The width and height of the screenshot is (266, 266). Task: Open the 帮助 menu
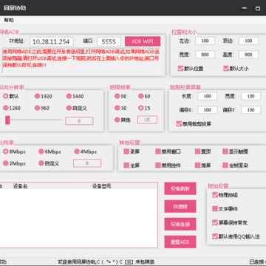(x=9, y=20)
